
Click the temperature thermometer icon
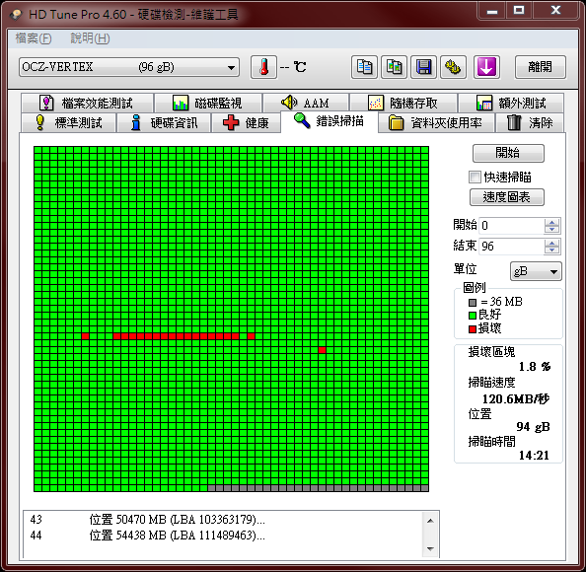click(x=263, y=67)
